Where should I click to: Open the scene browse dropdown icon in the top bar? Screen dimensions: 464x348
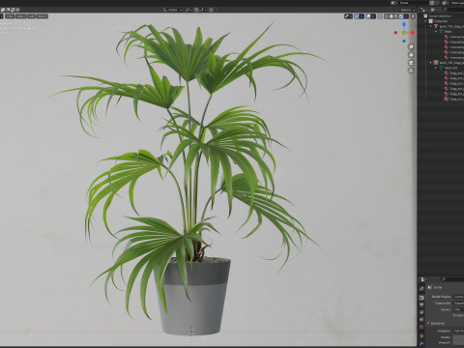tap(394, 3)
